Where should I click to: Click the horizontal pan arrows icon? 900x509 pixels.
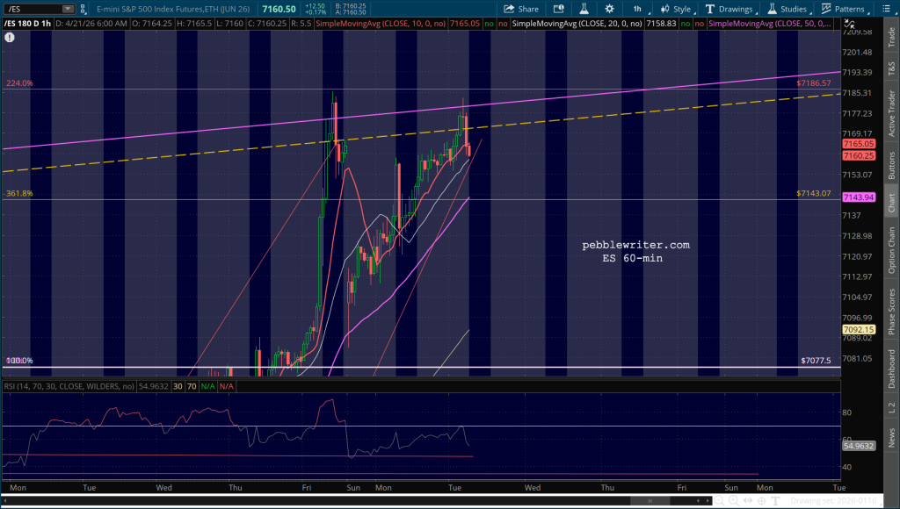tap(748, 501)
